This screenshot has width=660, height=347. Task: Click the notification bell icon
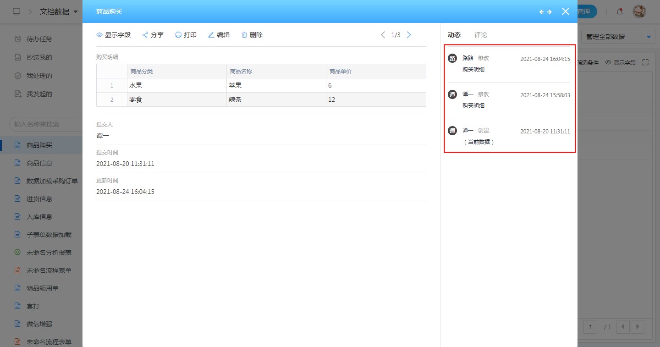[x=620, y=12]
